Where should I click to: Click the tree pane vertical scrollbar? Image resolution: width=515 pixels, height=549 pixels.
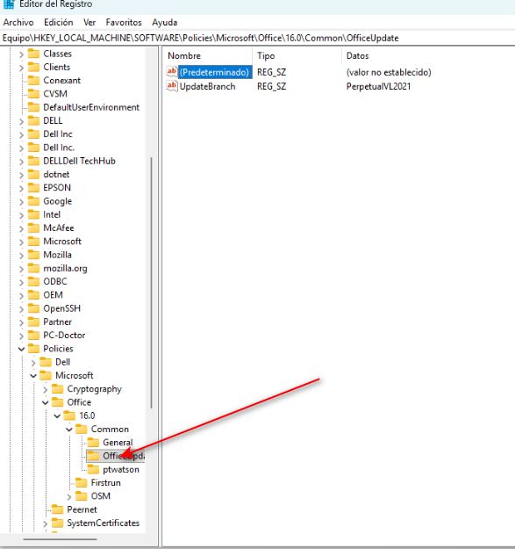[x=152, y=283]
